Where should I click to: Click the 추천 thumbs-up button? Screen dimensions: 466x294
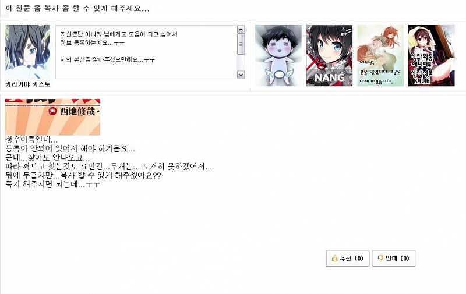pos(348,258)
